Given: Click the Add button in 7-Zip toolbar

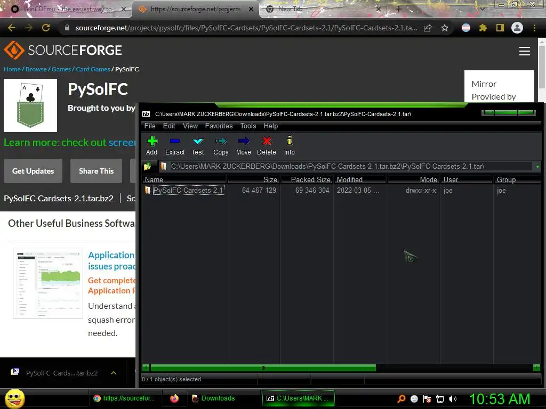Looking at the screenshot, I should coord(152,146).
